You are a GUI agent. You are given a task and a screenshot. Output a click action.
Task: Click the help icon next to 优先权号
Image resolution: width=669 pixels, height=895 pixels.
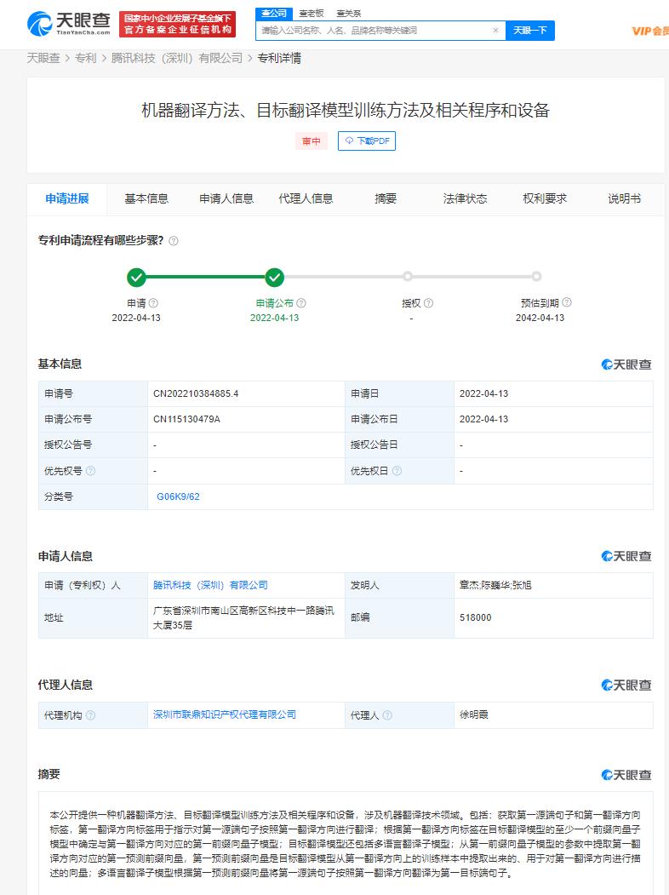pyautogui.click(x=90, y=471)
